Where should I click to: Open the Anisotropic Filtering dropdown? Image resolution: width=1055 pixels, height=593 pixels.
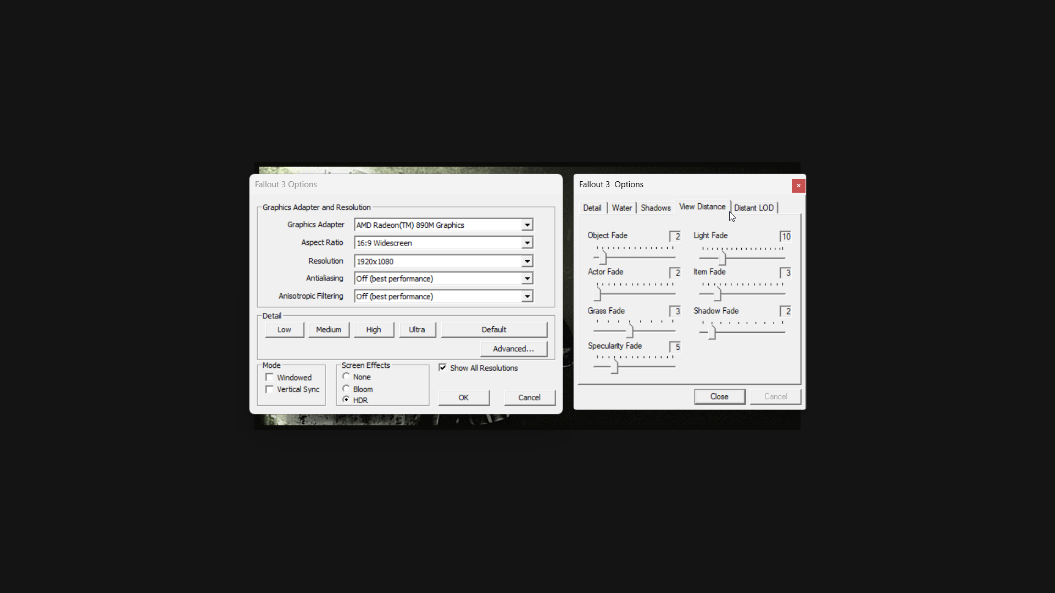click(526, 296)
